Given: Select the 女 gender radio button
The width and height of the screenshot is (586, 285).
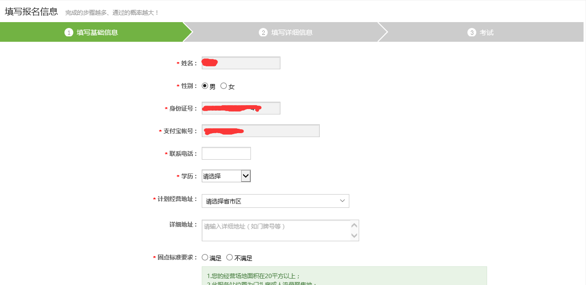Looking at the screenshot, I should tap(224, 86).
